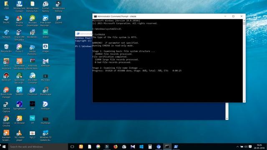Open VLC media player desktop shortcut
The image size is (267, 150).
coord(20,135)
